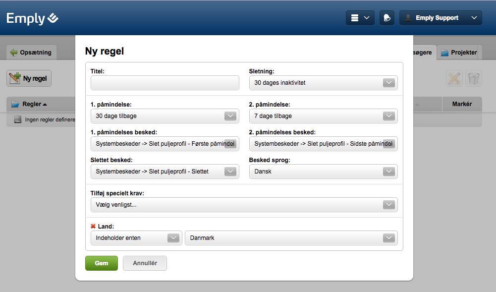Click the folder icon on the Projekter tab
This screenshot has width=496, height=292.
[445, 52]
